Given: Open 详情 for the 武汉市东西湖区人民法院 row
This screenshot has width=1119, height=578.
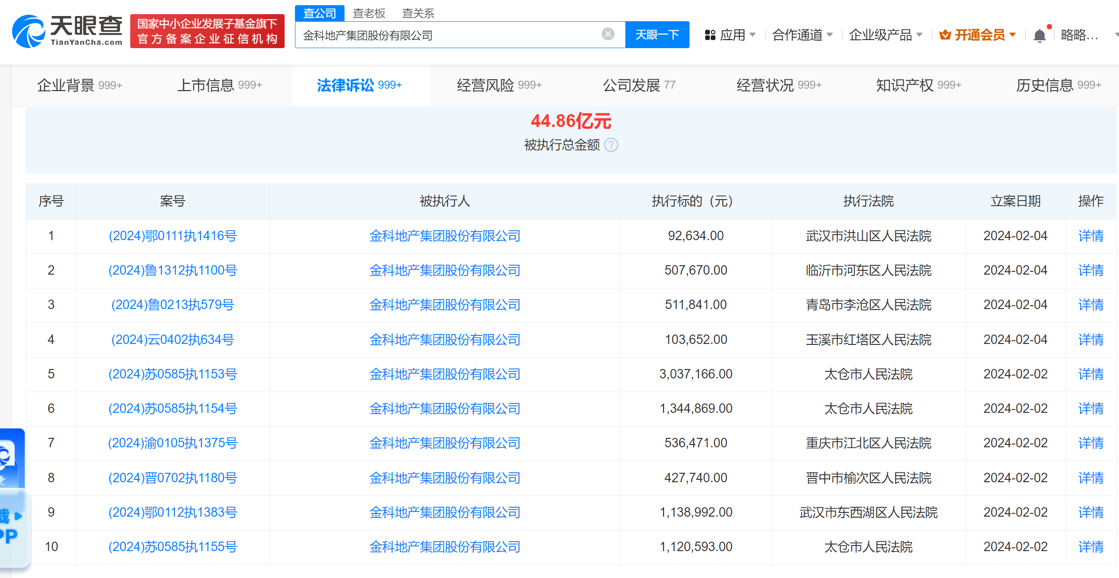Looking at the screenshot, I should pyautogui.click(x=1091, y=512).
